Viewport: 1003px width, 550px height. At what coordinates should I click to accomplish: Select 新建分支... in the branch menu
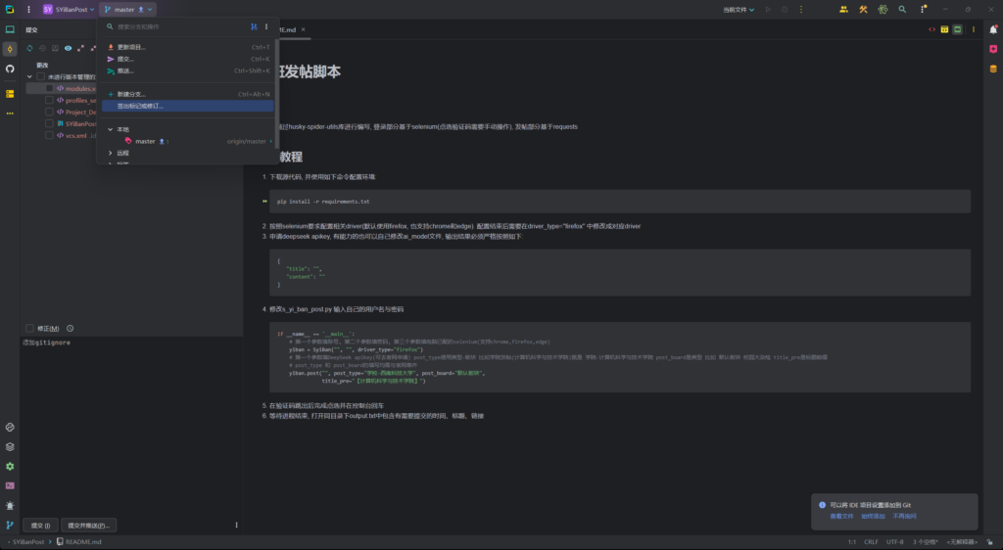point(131,94)
